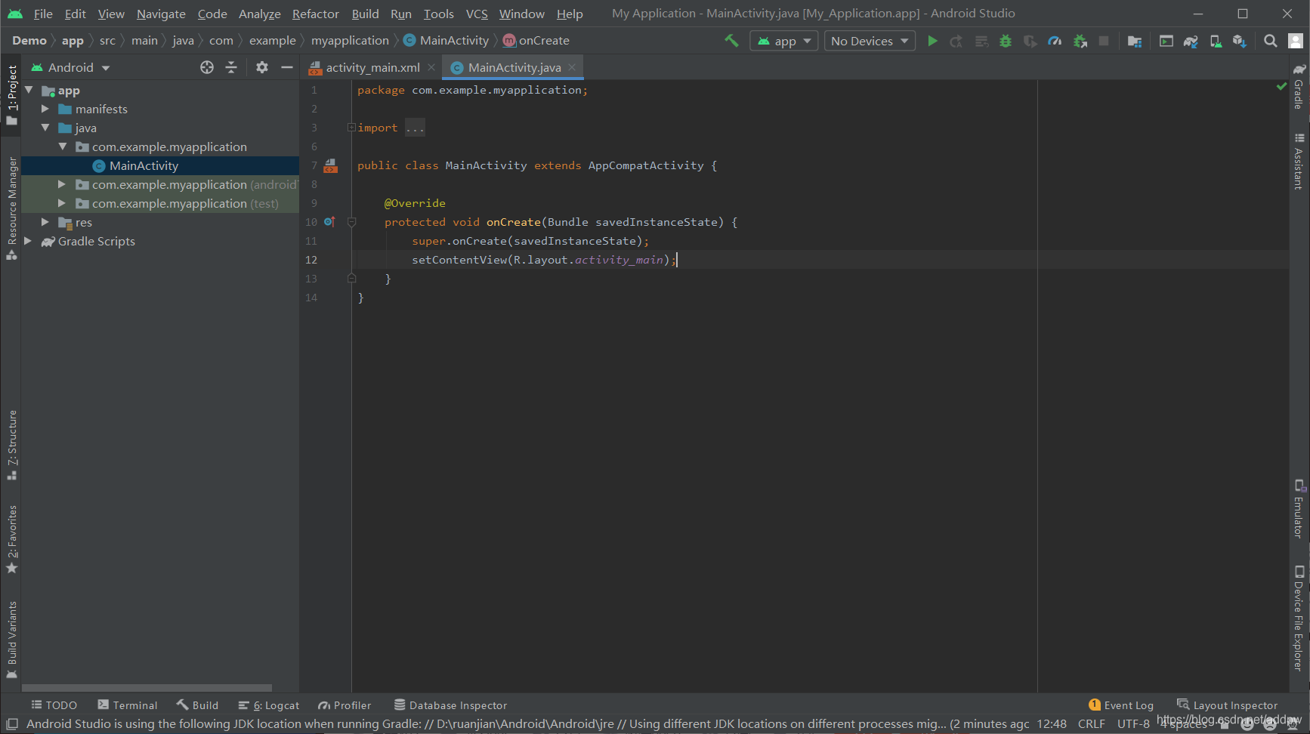This screenshot has height=734, width=1310.
Task: Select the MainActivity.java editor tab
Action: point(513,67)
